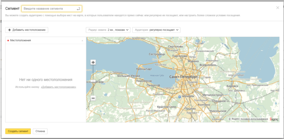Close the segment dialog with X
Screen dimensions: 284x139
tap(278, 8)
